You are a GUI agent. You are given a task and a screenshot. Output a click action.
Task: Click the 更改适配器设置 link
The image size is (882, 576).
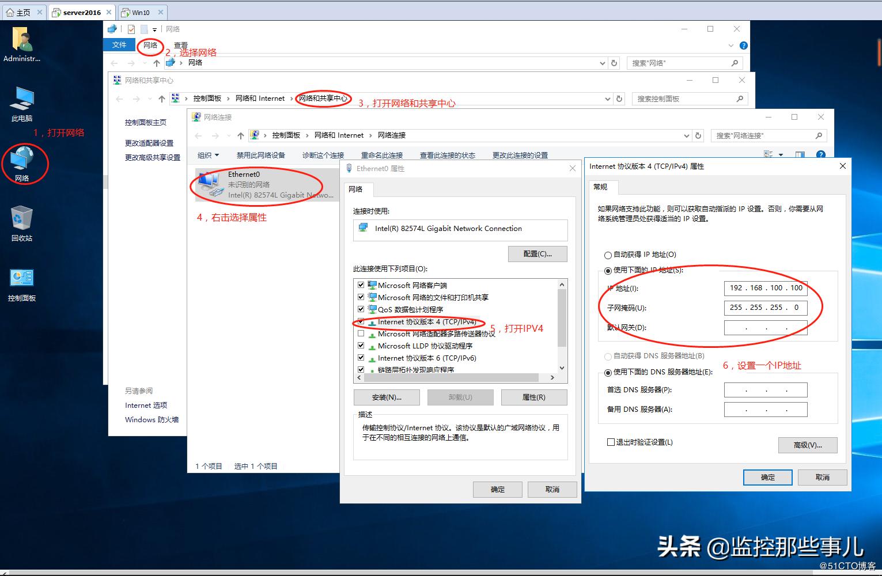[149, 143]
